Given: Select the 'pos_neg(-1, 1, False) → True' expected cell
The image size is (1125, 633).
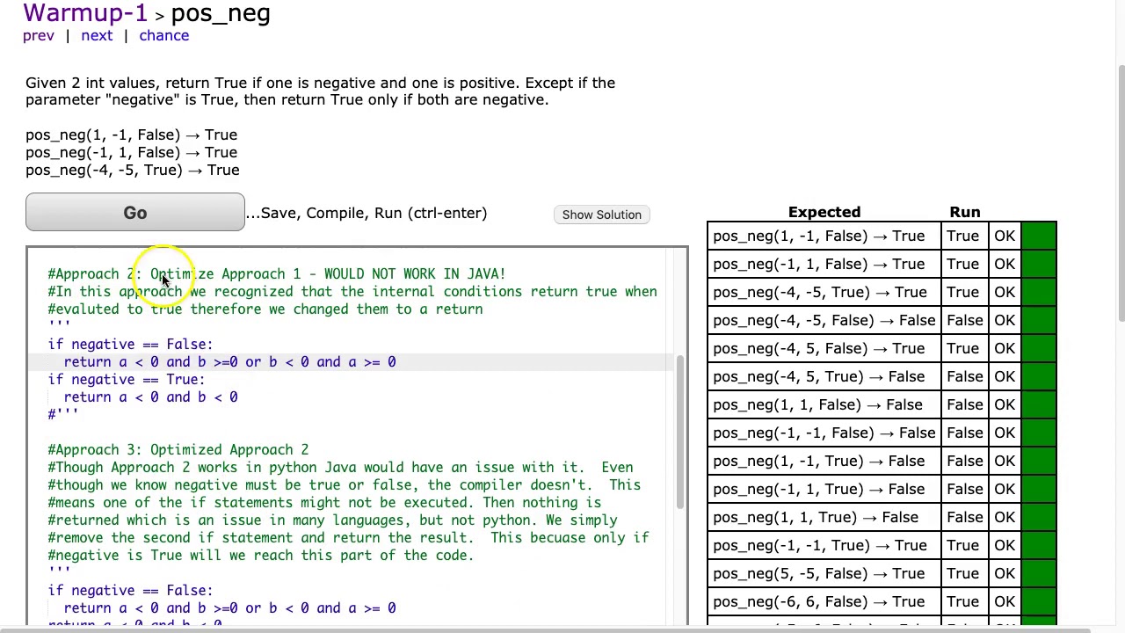Looking at the screenshot, I should [824, 264].
